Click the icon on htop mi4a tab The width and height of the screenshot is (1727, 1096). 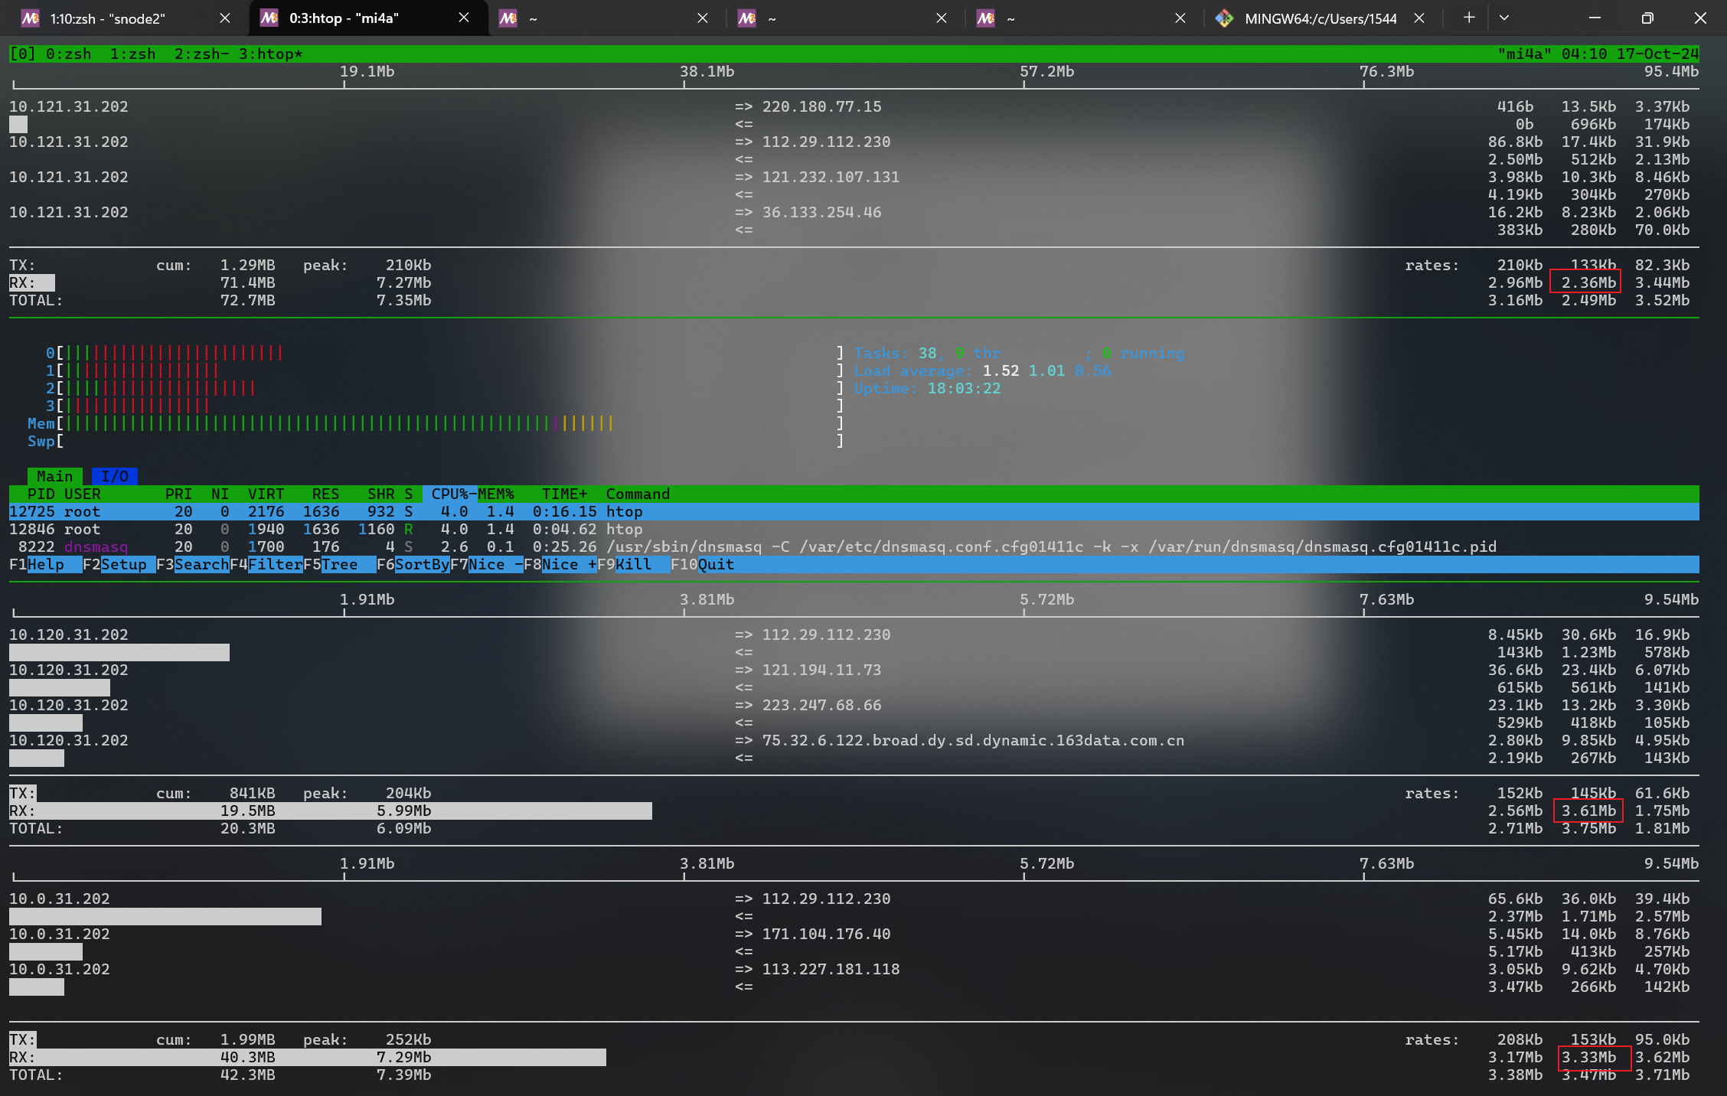269,18
